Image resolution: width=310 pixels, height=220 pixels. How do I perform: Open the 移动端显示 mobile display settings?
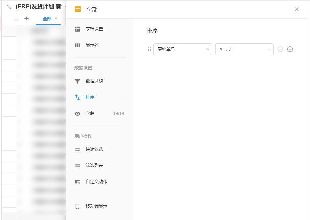click(x=77, y=206)
